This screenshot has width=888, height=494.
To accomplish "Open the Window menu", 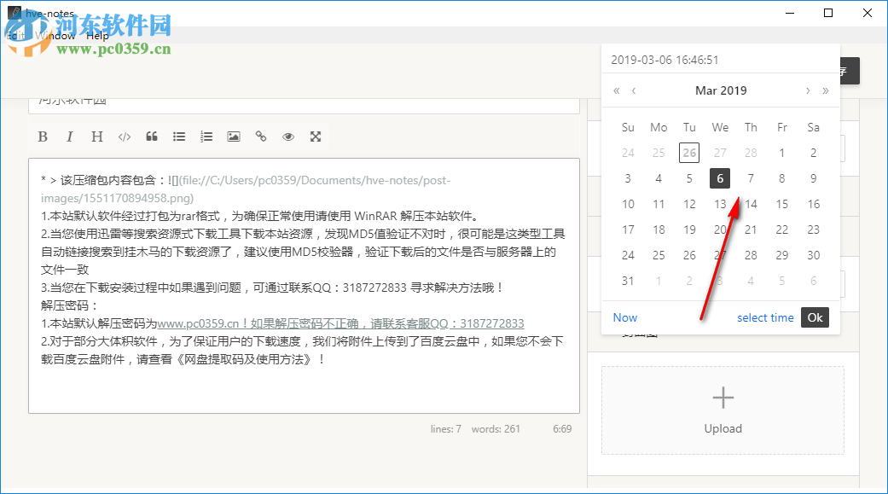I will (x=56, y=36).
